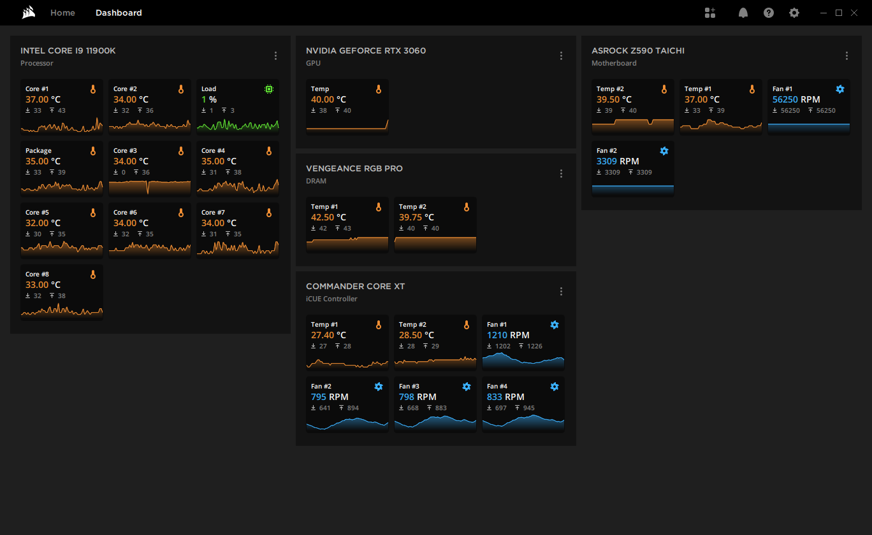Click the INTEL CORE I9 11900K heading
The width and height of the screenshot is (872, 535).
click(x=68, y=51)
